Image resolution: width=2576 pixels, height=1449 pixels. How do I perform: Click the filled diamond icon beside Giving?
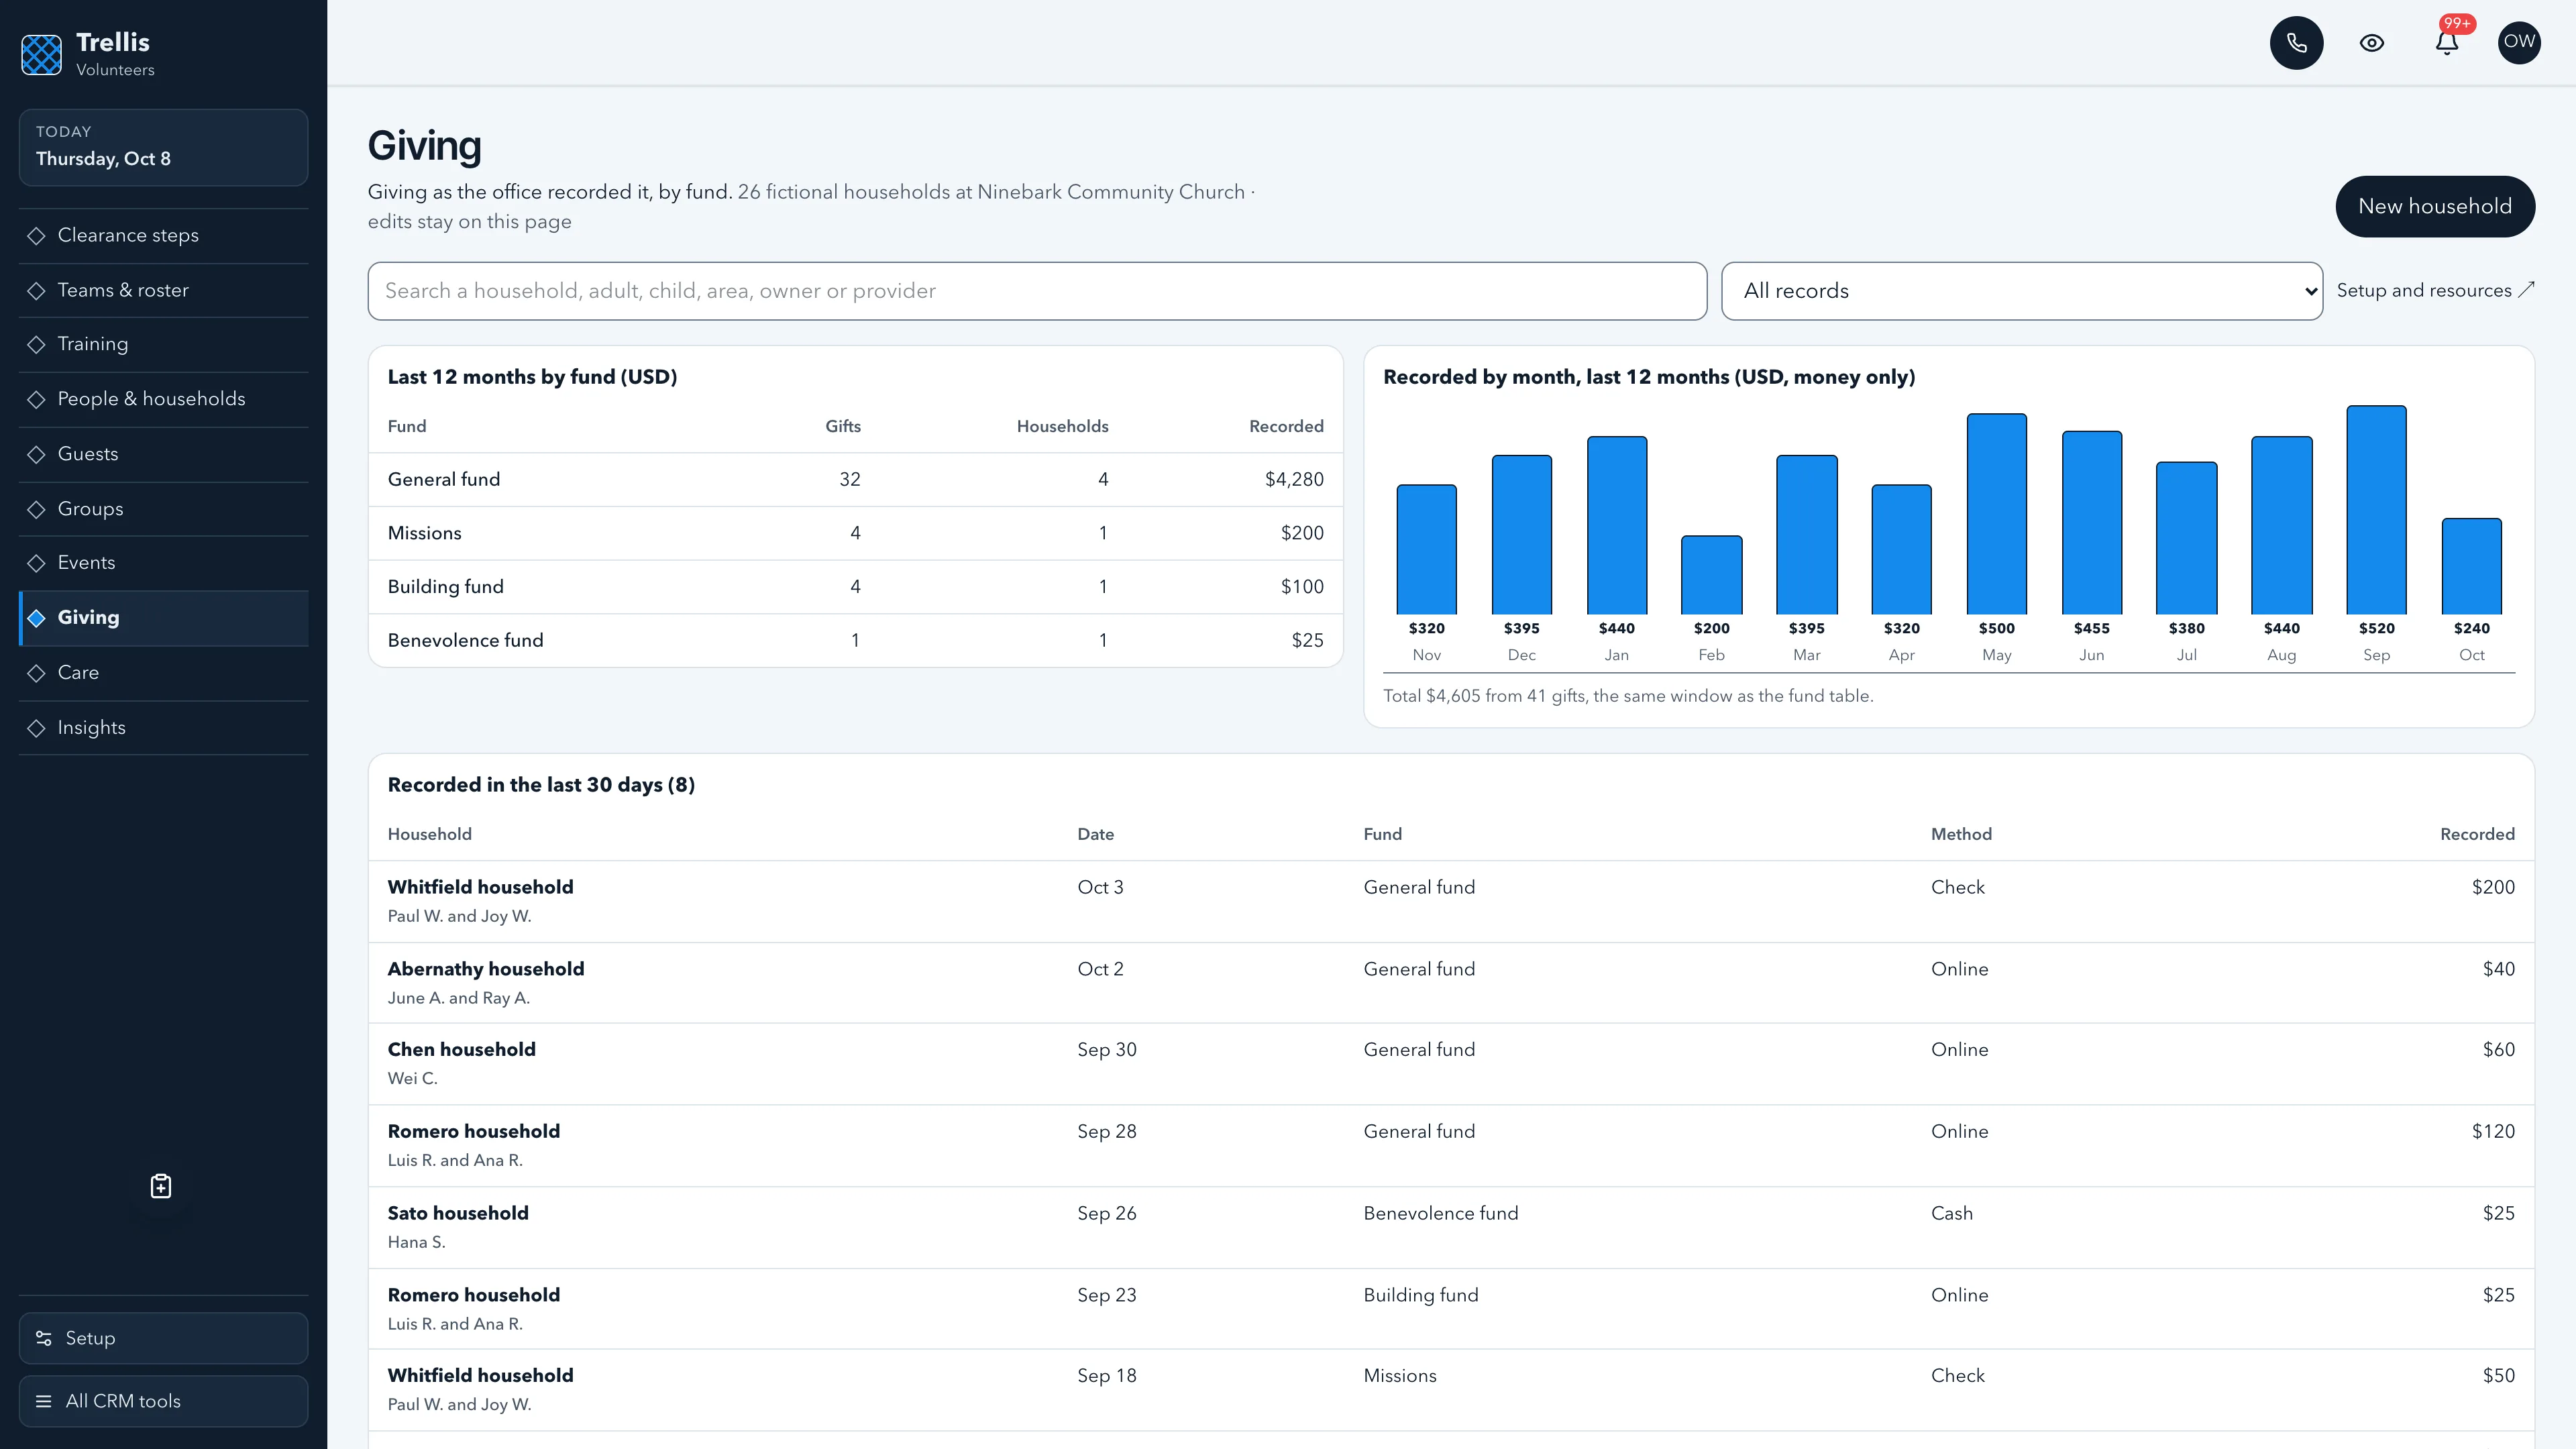click(x=36, y=618)
